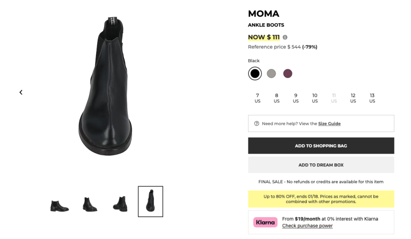Image resolution: width=411 pixels, height=239 pixels.
Task: Pick the burgundy color swatch
Action: tap(288, 74)
